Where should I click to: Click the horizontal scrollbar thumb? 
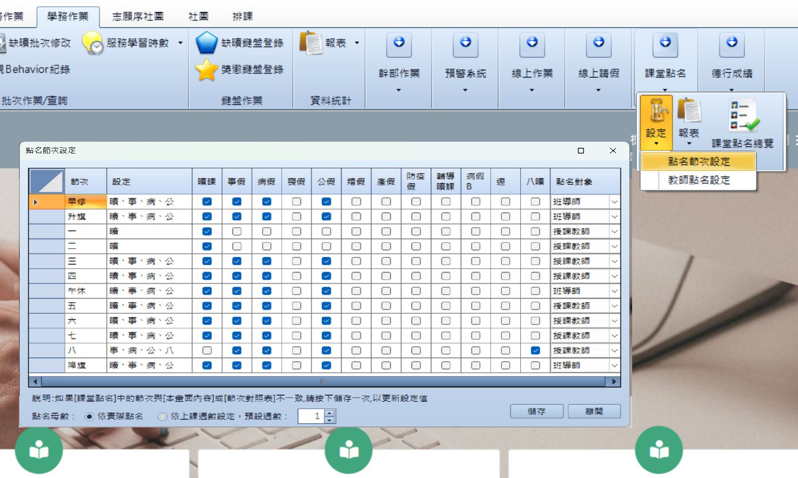[323, 381]
